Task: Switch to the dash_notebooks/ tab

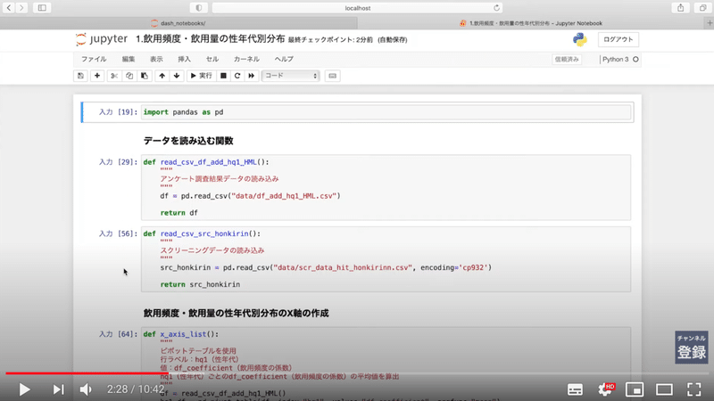Action: (x=178, y=23)
